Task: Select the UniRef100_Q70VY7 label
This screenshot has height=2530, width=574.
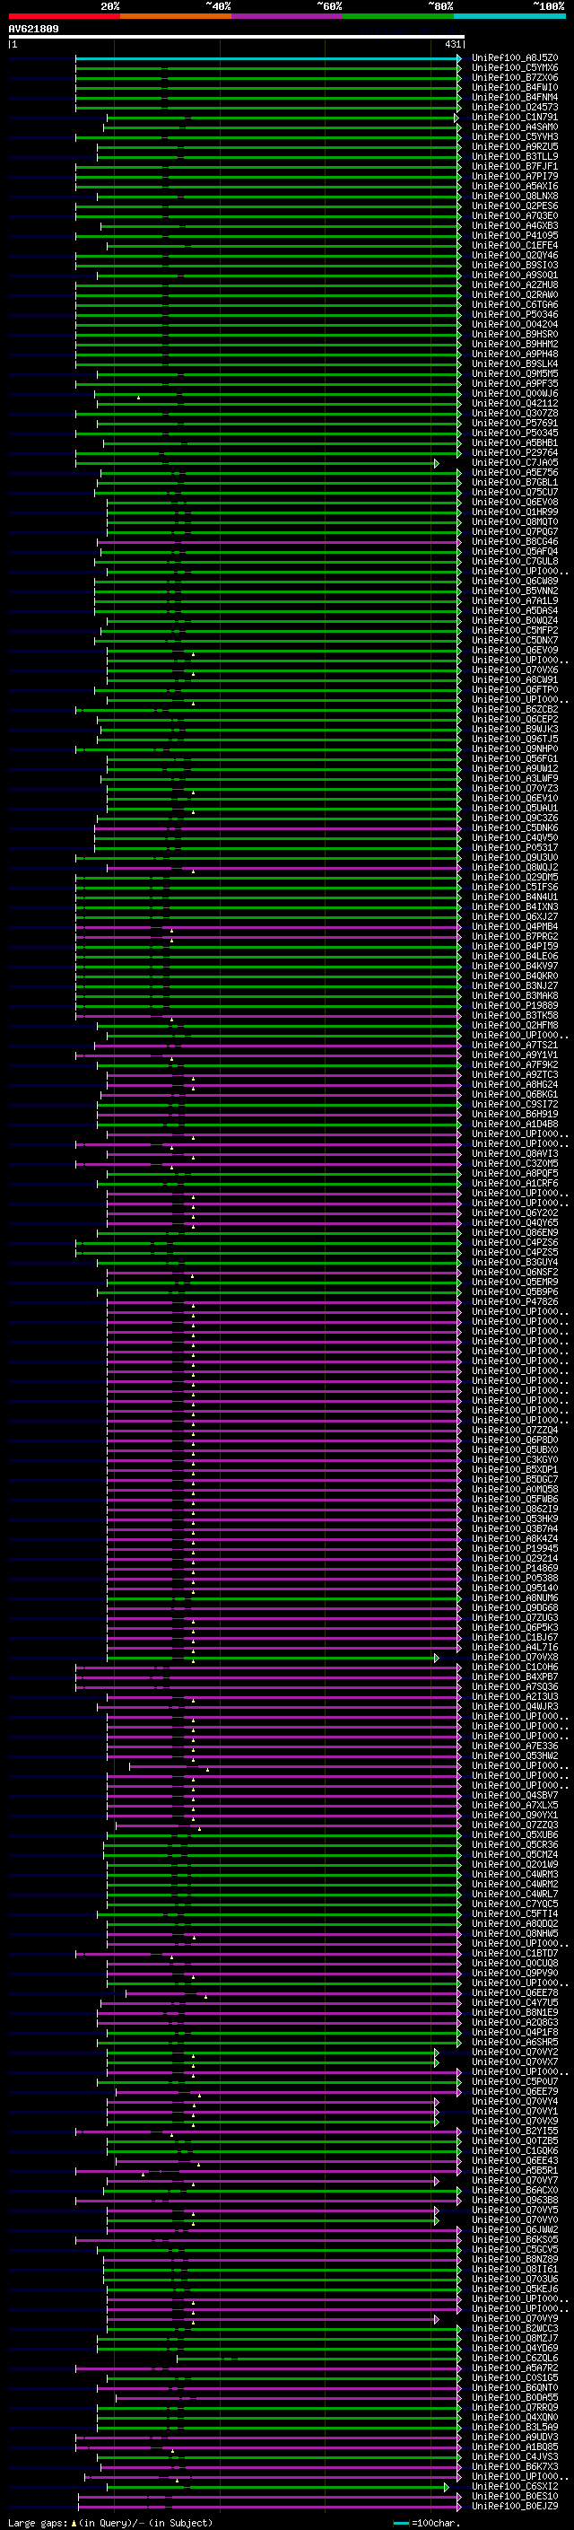Action: click(x=515, y=2180)
